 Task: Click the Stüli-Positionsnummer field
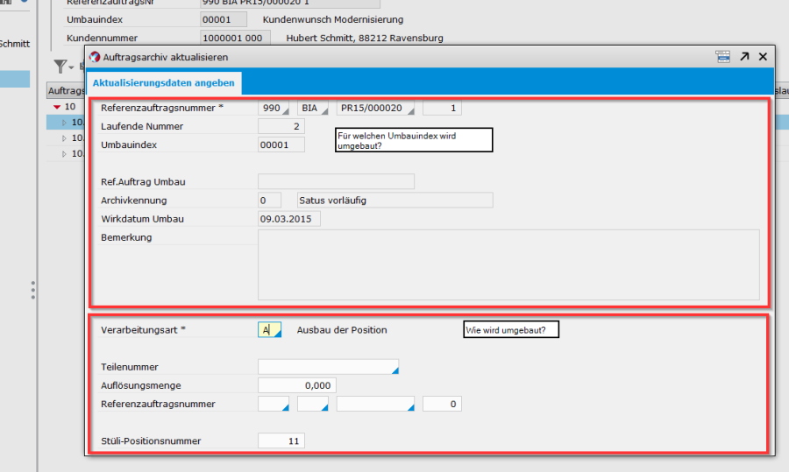(281, 441)
